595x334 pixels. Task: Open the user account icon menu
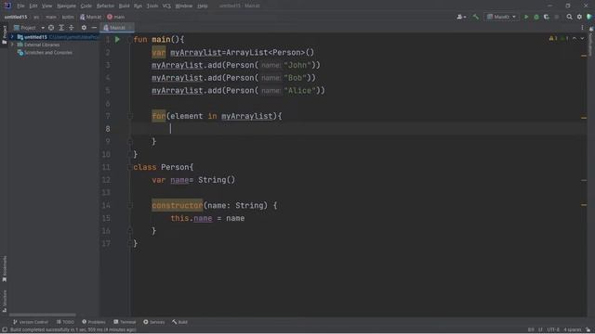click(461, 17)
